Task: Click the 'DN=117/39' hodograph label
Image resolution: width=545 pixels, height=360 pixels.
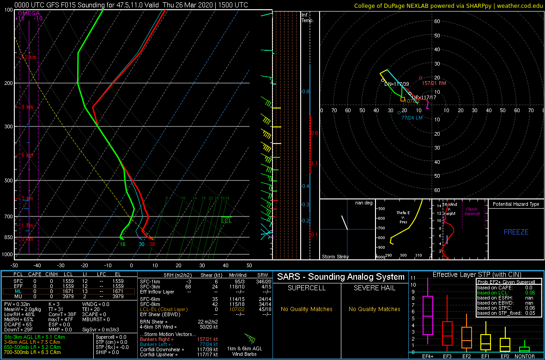Action: (x=397, y=84)
